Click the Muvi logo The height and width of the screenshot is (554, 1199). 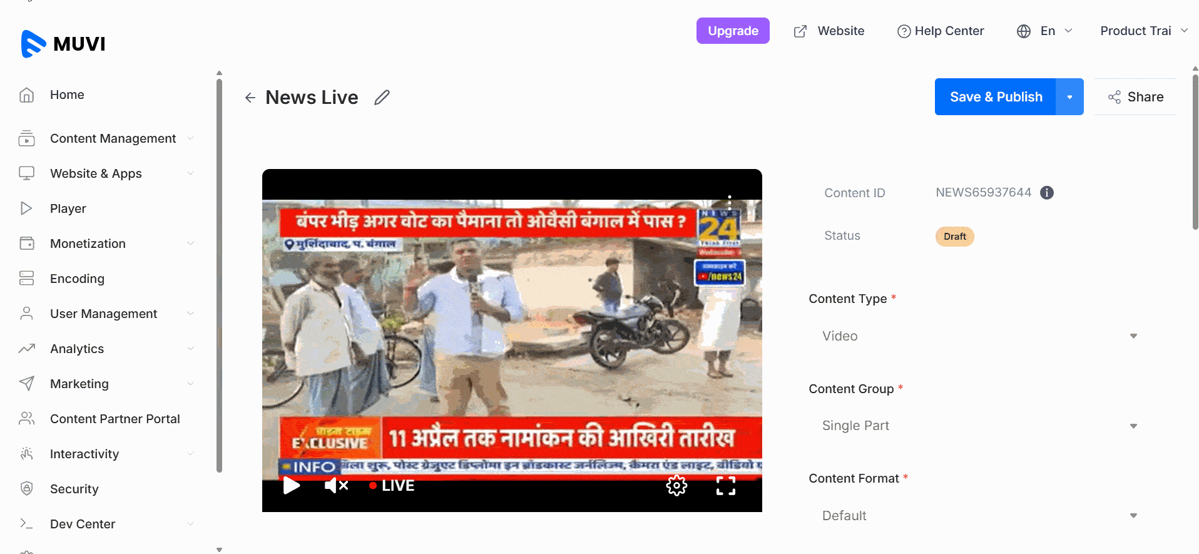pos(63,44)
